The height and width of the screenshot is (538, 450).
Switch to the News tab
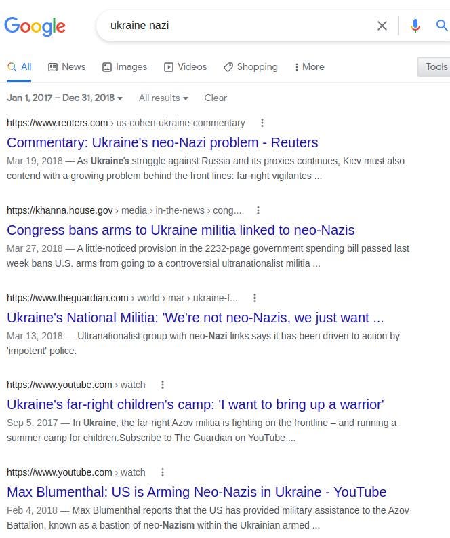click(x=67, y=67)
